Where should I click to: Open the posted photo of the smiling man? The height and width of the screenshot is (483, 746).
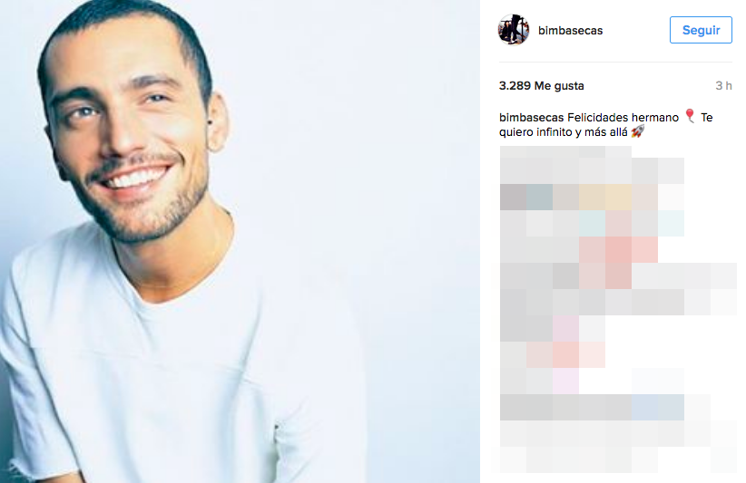[x=240, y=241]
